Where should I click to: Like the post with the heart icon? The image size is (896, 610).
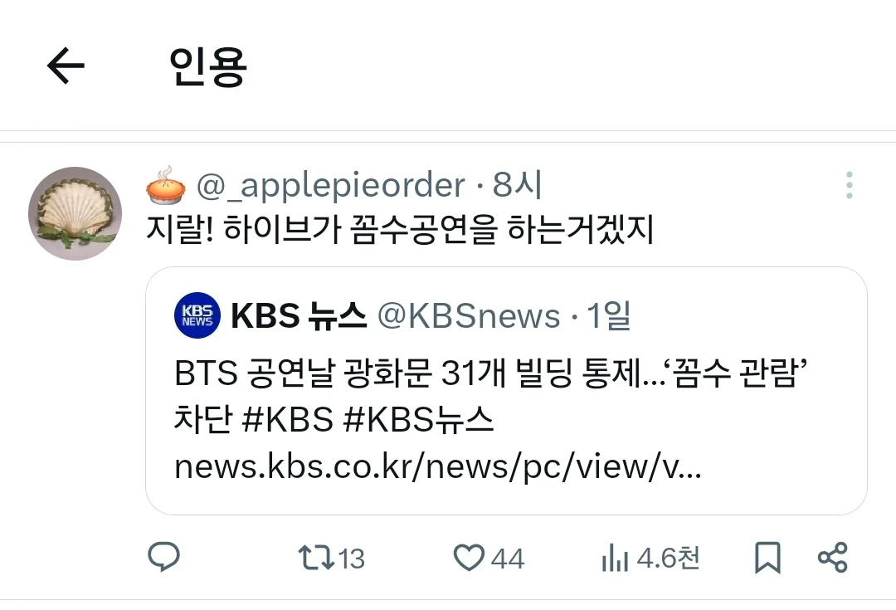pos(469,558)
